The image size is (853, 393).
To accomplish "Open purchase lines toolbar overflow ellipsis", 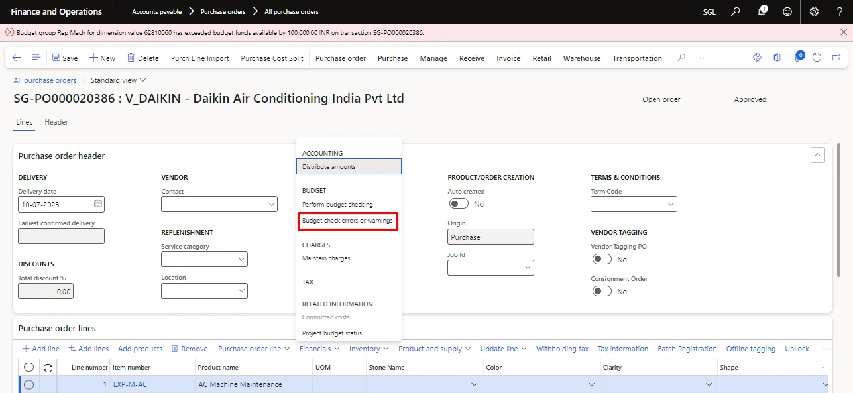I will tap(826, 349).
